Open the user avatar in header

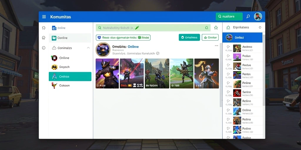coord(258,17)
